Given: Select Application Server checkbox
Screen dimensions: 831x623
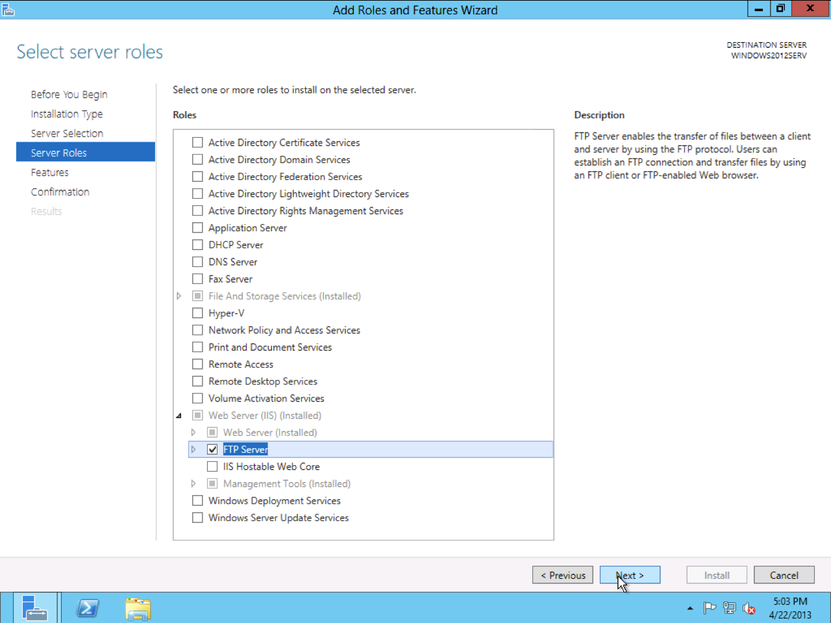Looking at the screenshot, I should 198,228.
